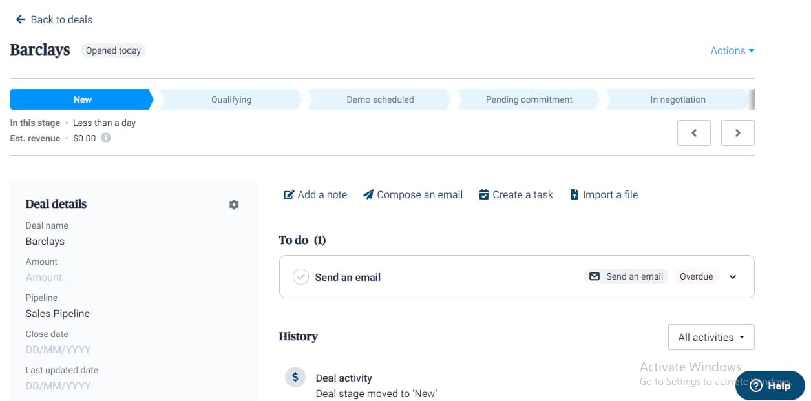Open the Help widget
Screen dimensions: 811x401
click(770, 386)
